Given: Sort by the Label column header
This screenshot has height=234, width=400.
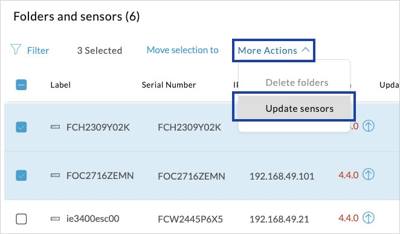Looking at the screenshot, I should [60, 85].
